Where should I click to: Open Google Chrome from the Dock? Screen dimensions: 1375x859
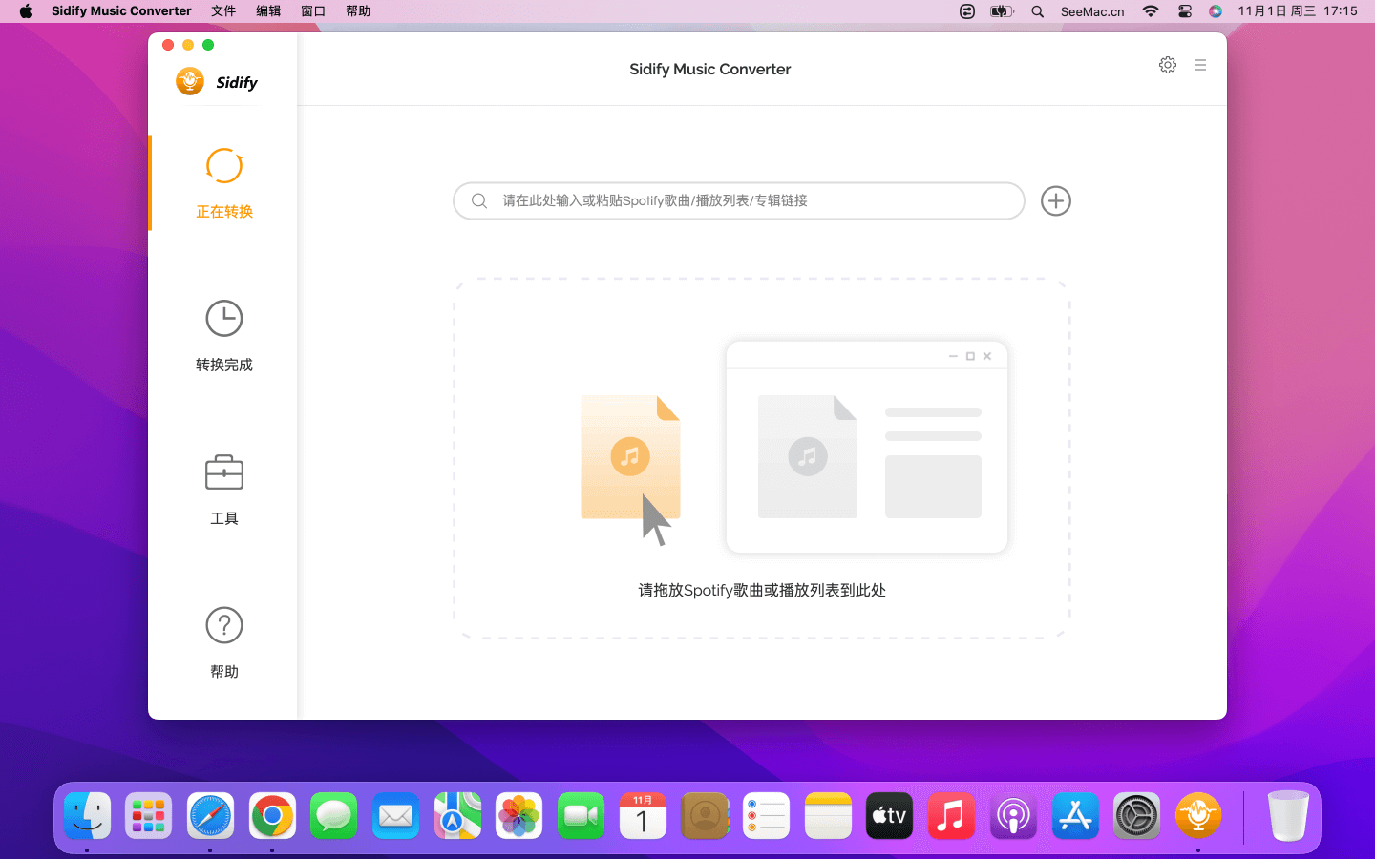272,816
